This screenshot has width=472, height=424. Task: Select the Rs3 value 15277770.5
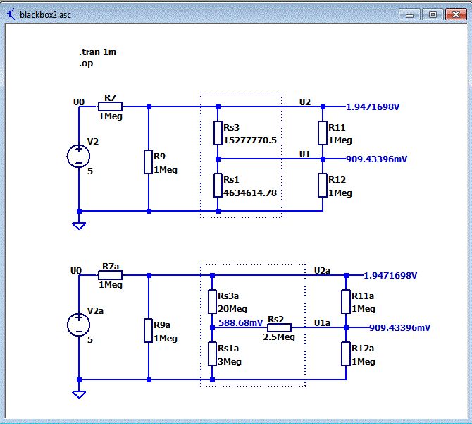click(250, 140)
